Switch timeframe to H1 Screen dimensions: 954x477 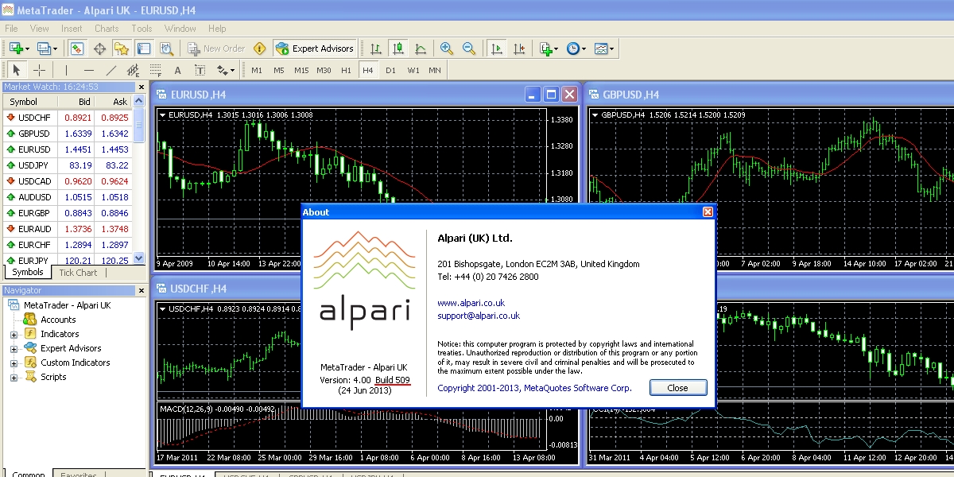(x=346, y=70)
